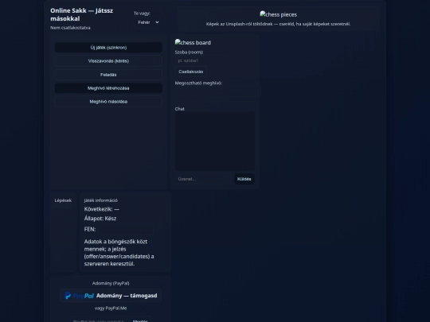Click the 'Állapot: Kész' status line
The width and height of the screenshot is (430, 322).
100,219
